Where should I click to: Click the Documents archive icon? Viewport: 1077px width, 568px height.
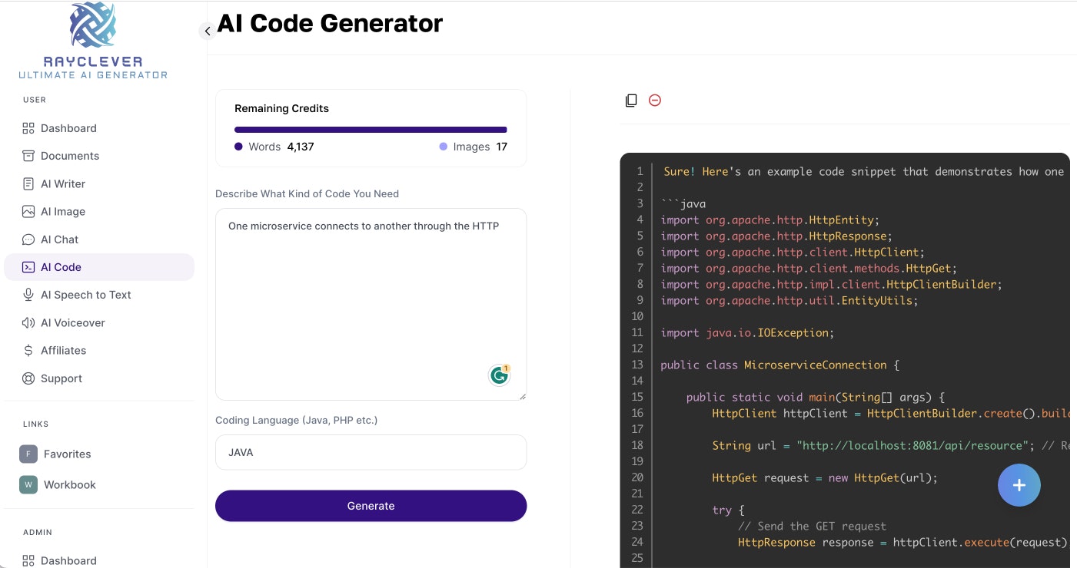click(x=28, y=156)
